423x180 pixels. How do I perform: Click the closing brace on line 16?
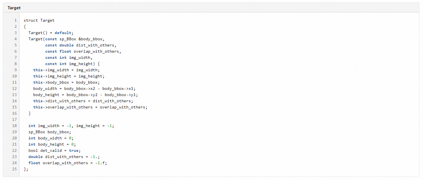point(30,113)
